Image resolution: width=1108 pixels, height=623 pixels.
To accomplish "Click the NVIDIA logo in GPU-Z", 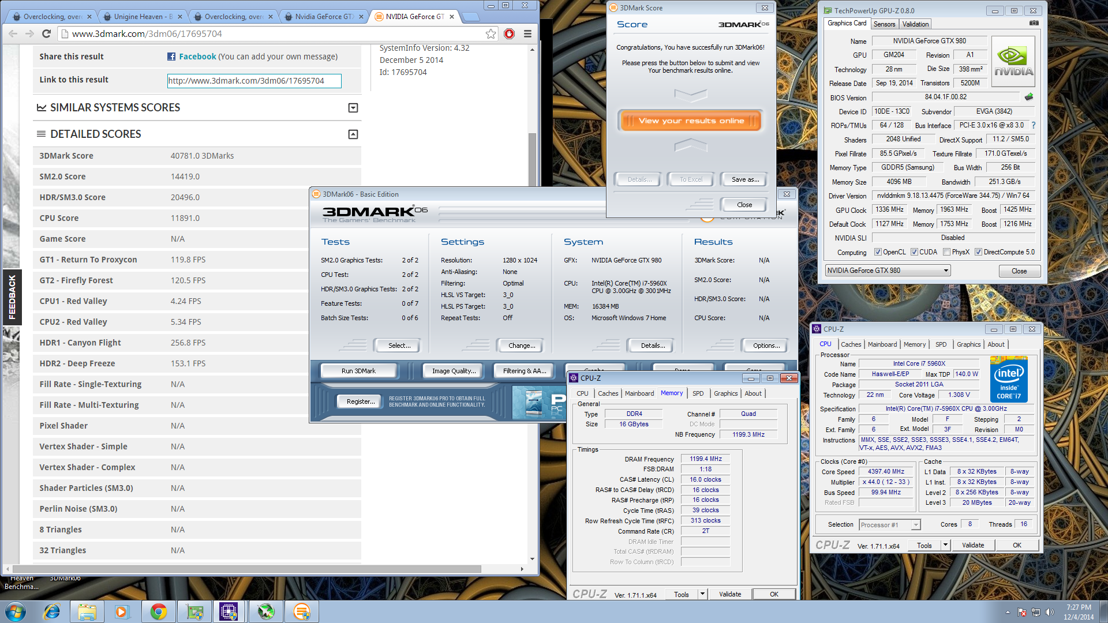I will [x=1013, y=62].
